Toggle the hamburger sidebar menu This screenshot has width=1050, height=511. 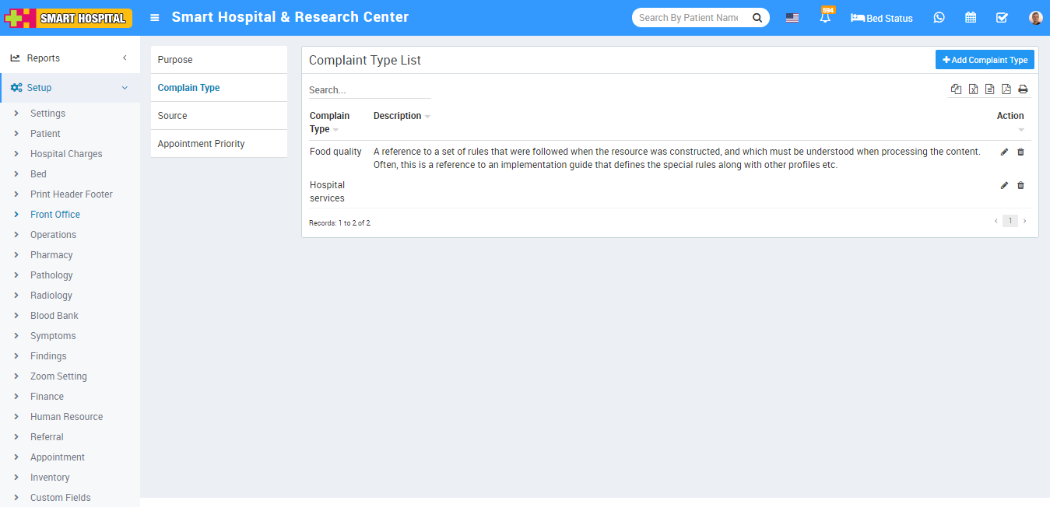tap(155, 18)
